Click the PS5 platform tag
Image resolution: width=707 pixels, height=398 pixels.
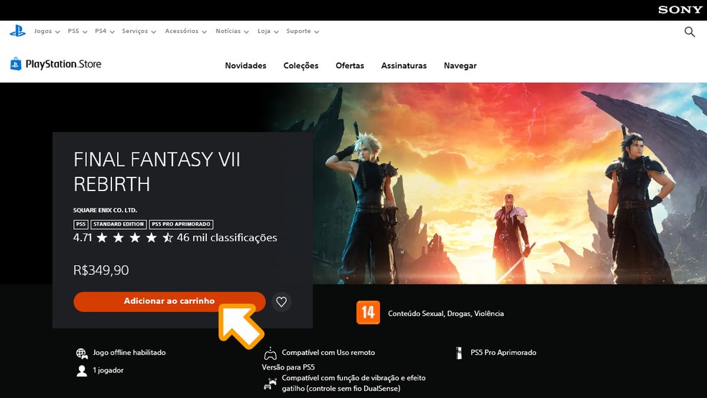(x=80, y=224)
